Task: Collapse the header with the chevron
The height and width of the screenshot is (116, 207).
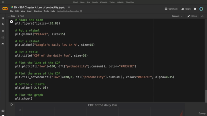Action: tap(202, 16)
